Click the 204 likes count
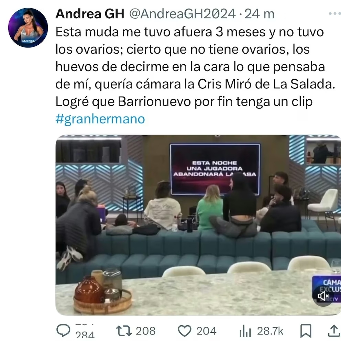 tap(206, 331)
